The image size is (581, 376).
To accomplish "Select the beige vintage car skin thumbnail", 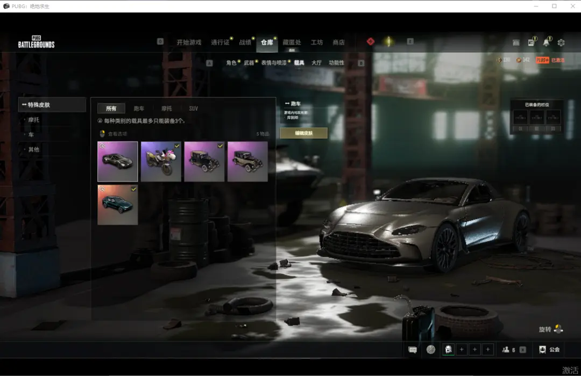I will pyautogui.click(x=247, y=161).
